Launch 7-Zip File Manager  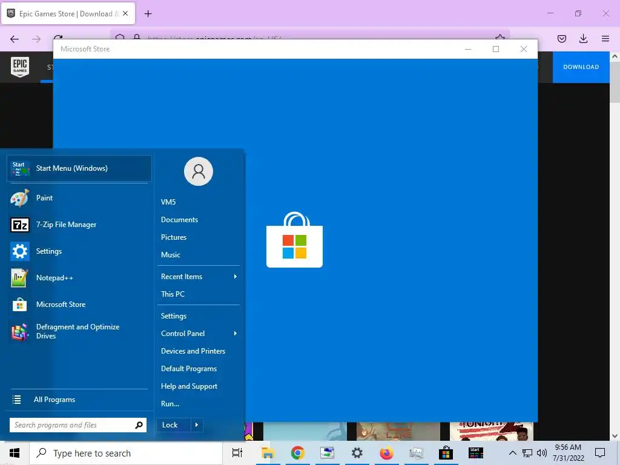79,225
